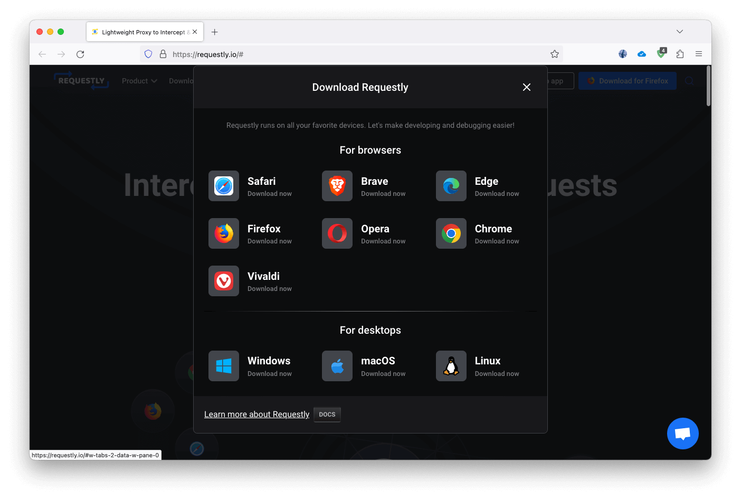
Task: Click the Windows logo icon
Action: click(x=224, y=366)
